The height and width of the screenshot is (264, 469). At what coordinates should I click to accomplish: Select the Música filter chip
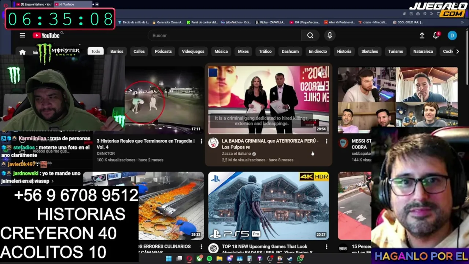pyautogui.click(x=221, y=51)
